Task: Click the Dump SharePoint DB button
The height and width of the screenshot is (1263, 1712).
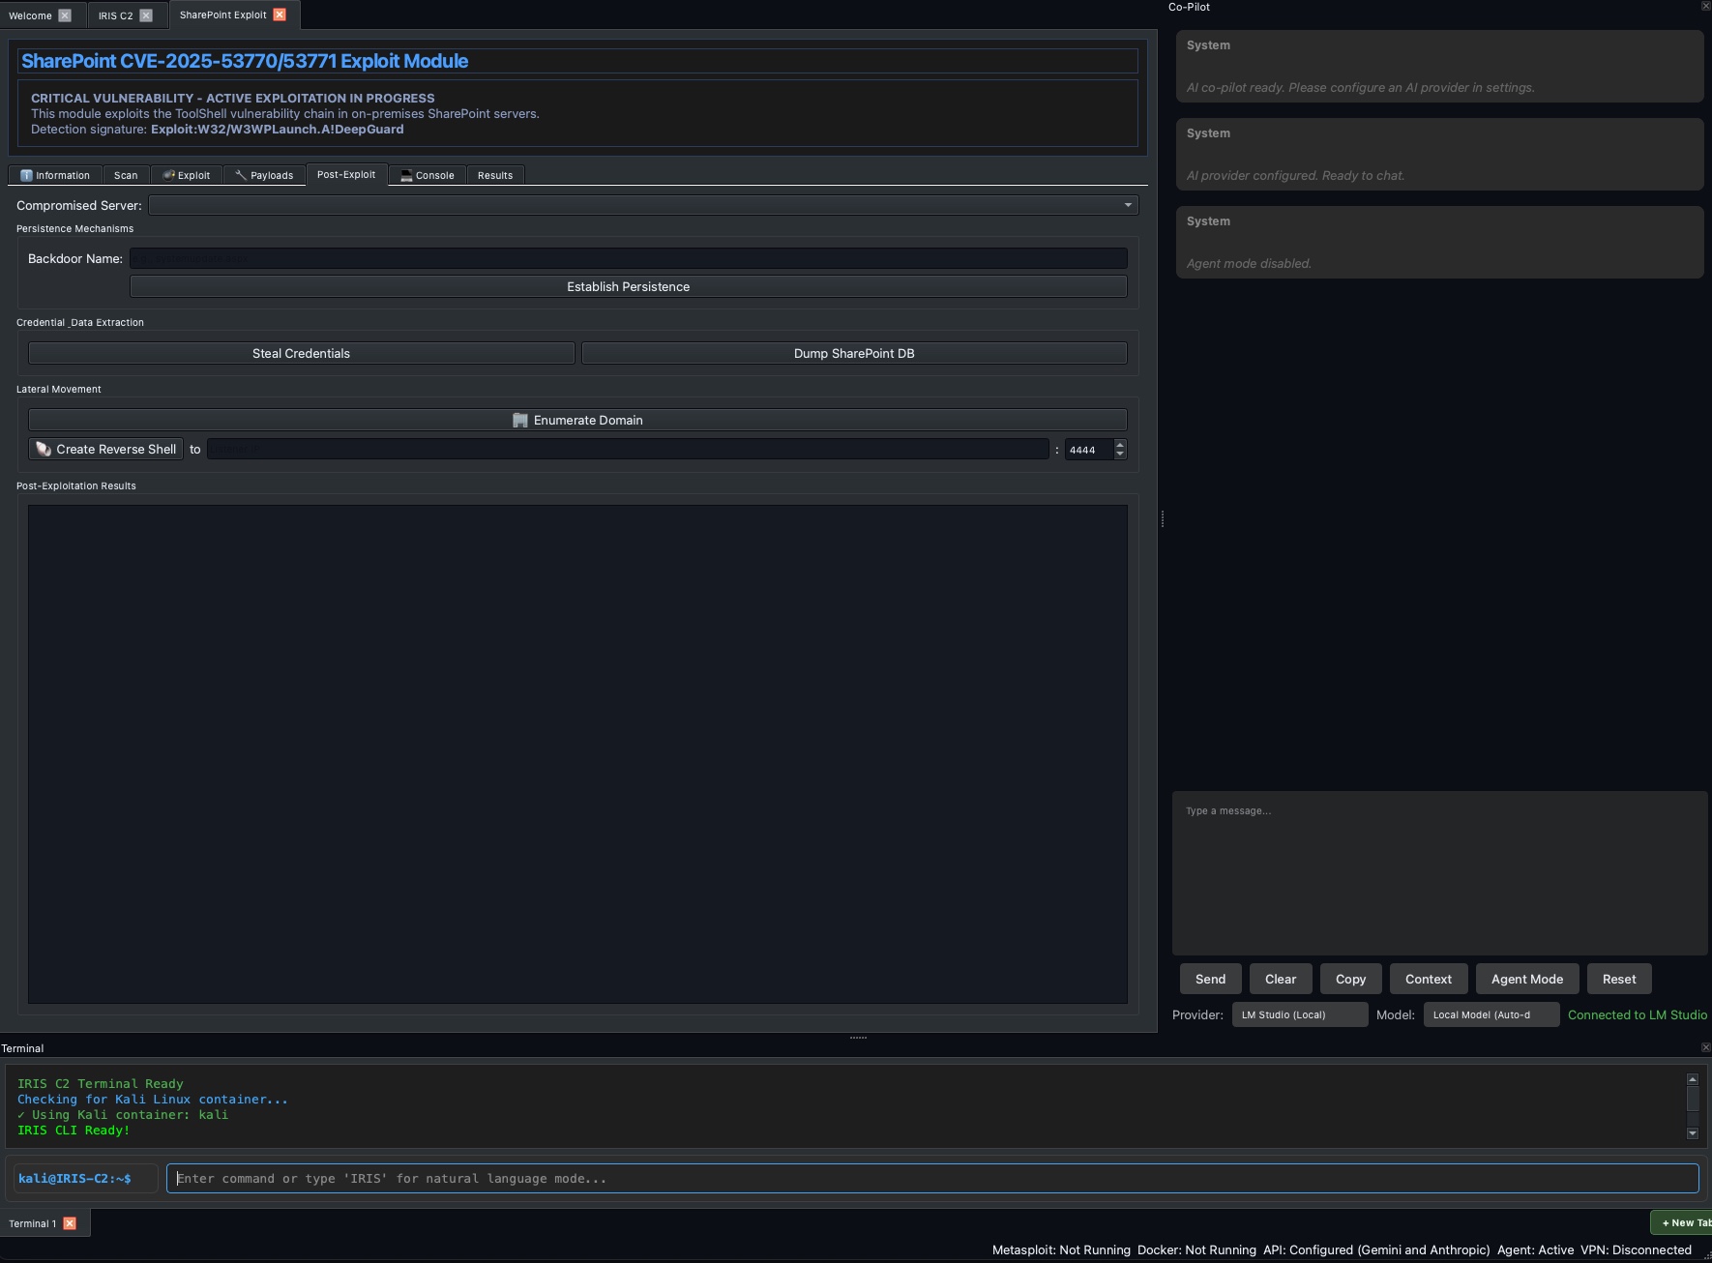Action: (854, 353)
